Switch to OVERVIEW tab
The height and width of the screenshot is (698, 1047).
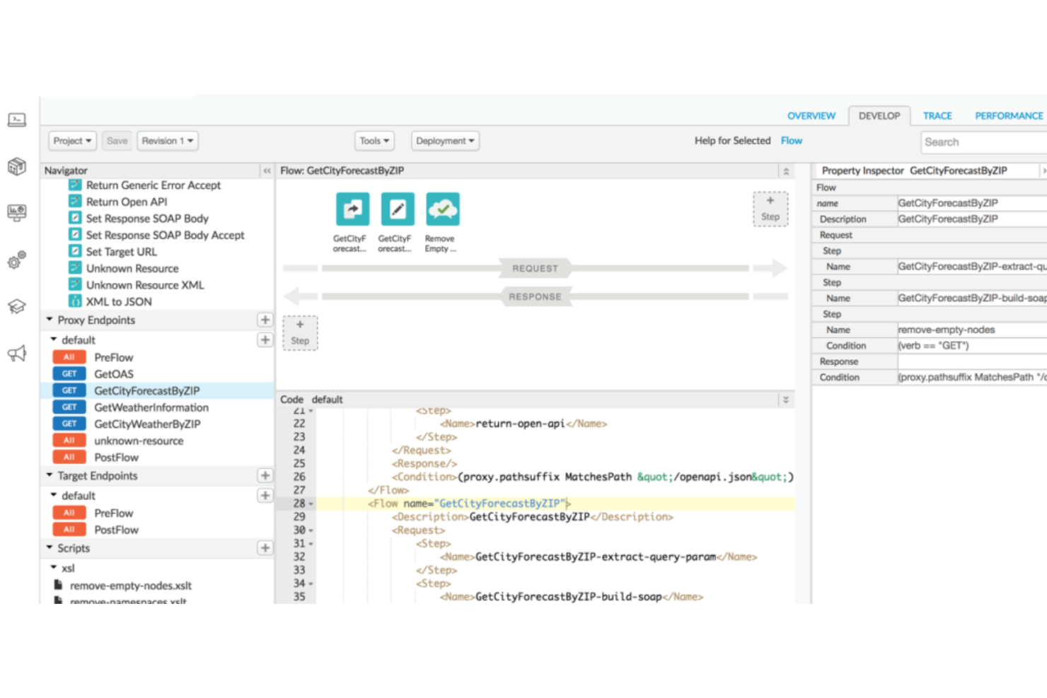pos(811,116)
